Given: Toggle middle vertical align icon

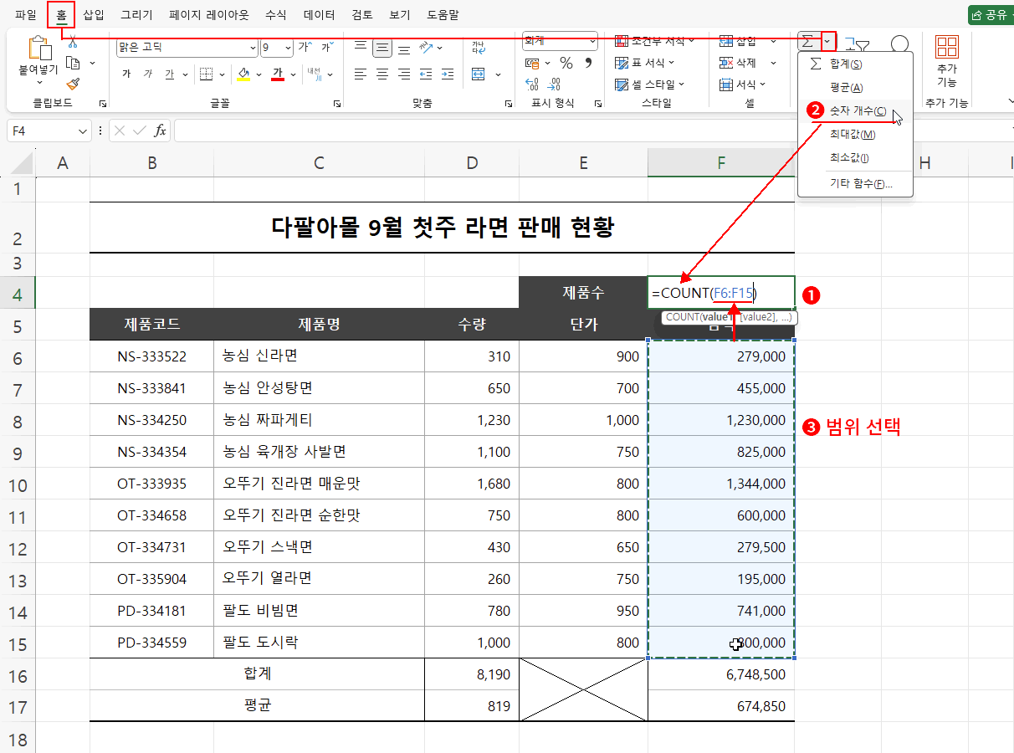Looking at the screenshot, I should pos(382,48).
